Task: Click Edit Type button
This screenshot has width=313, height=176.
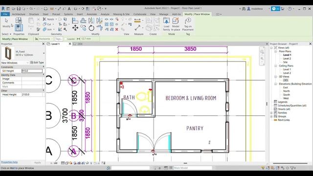Action: click(37, 63)
